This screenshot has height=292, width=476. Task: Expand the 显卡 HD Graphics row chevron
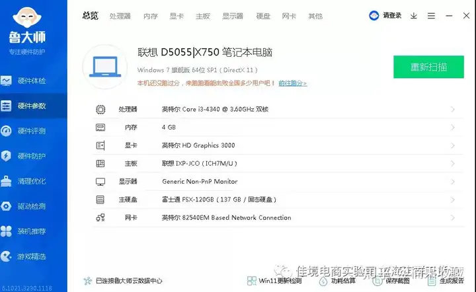(453, 145)
